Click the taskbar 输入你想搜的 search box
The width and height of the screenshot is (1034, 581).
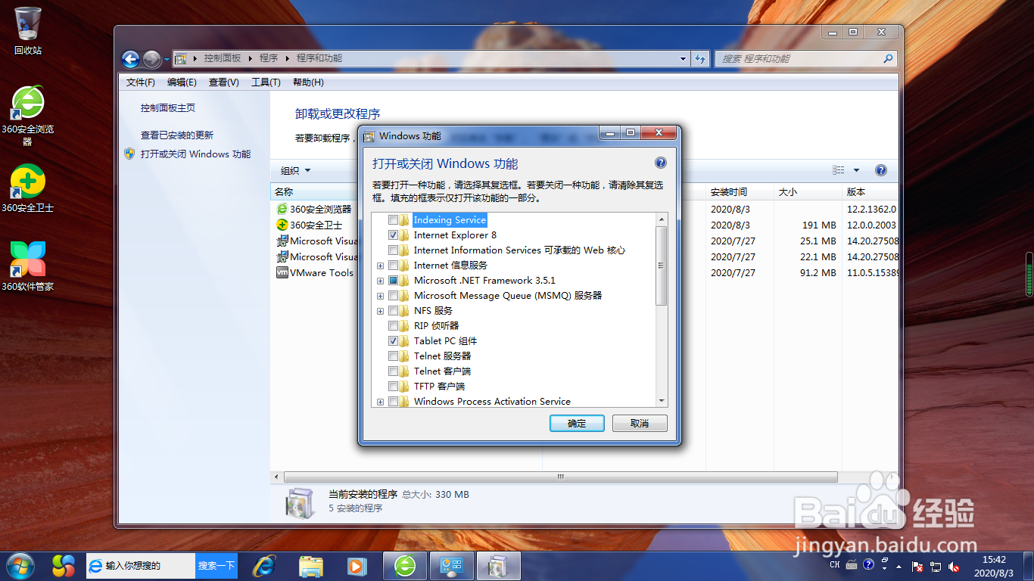141,566
